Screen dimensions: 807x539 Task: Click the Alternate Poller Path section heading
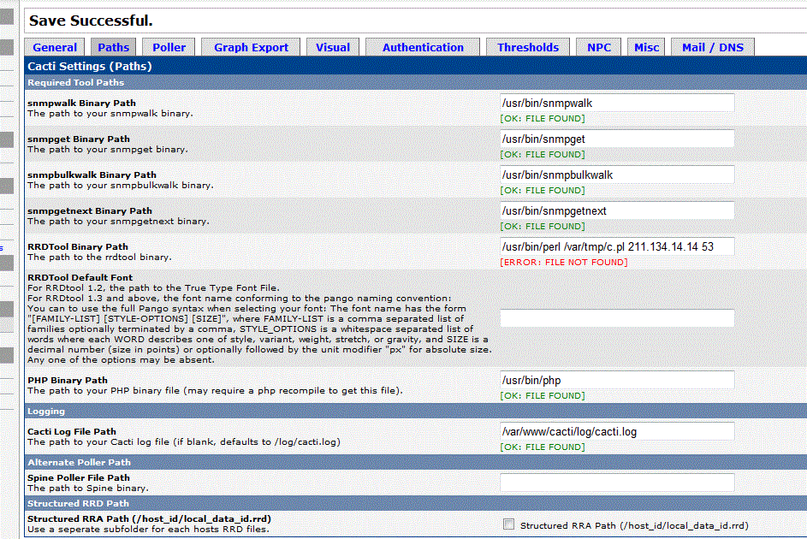click(x=80, y=462)
